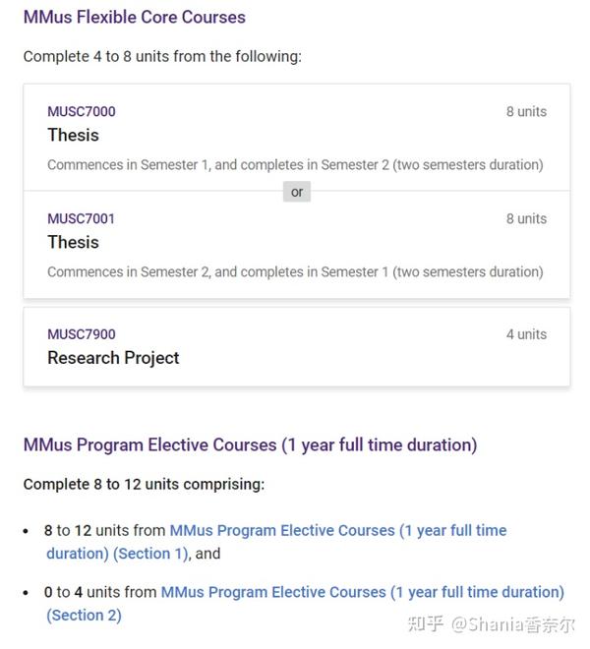Click the Research Project course title

click(x=113, y=358)
